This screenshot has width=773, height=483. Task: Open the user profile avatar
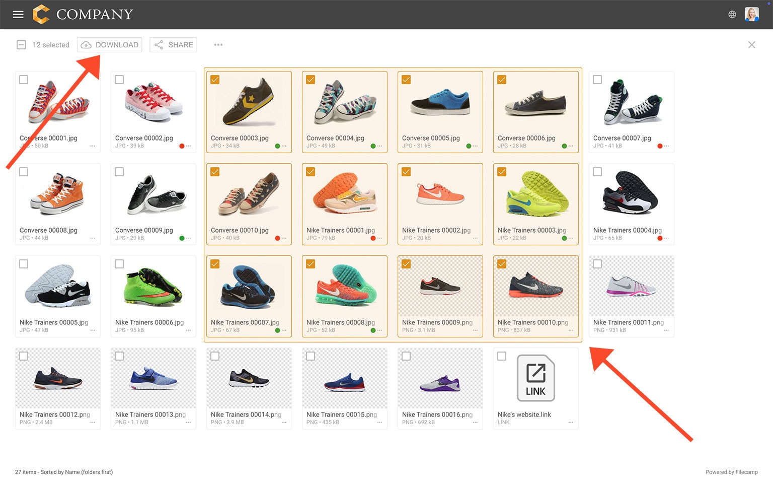pyautogui.click(x=752, y=15)
